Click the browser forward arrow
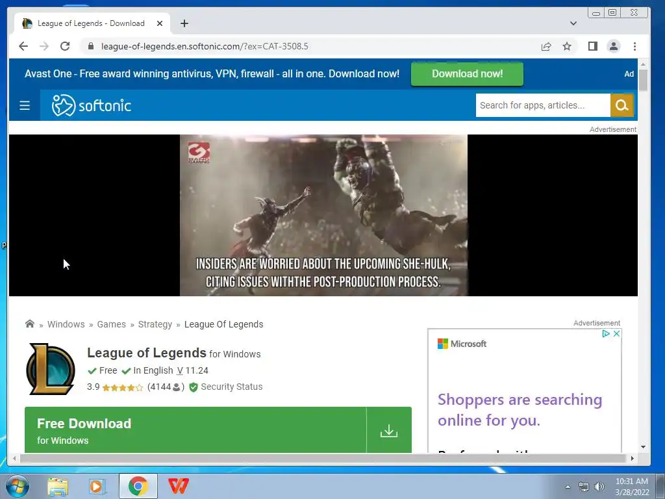Screen dimensions: 665x499 44,46
